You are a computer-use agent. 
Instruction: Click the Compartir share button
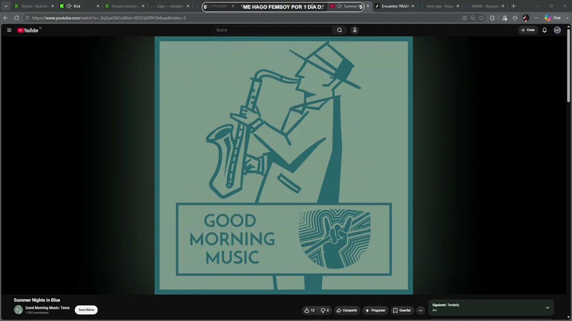click(347, 310)
